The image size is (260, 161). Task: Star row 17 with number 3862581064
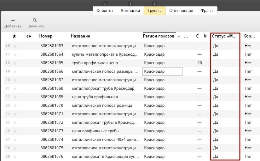coord(15,55)
